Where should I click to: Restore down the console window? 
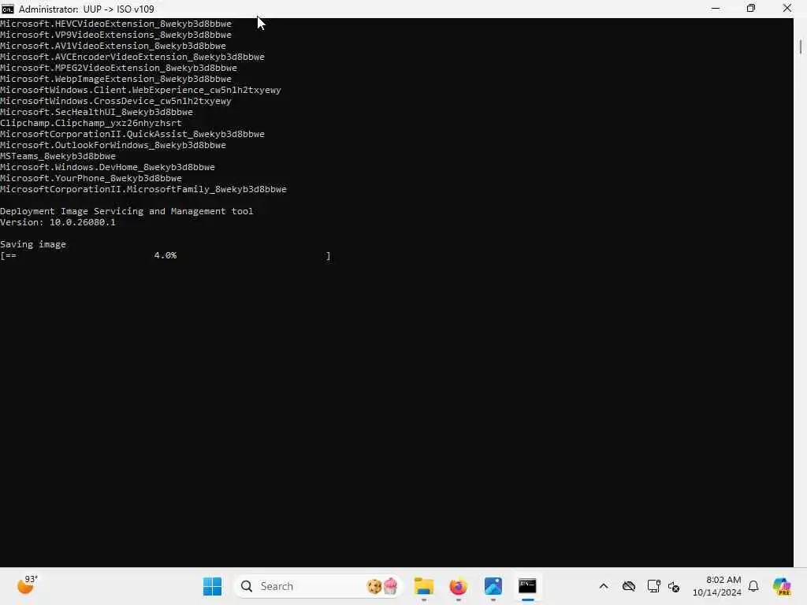pos(751,9)
